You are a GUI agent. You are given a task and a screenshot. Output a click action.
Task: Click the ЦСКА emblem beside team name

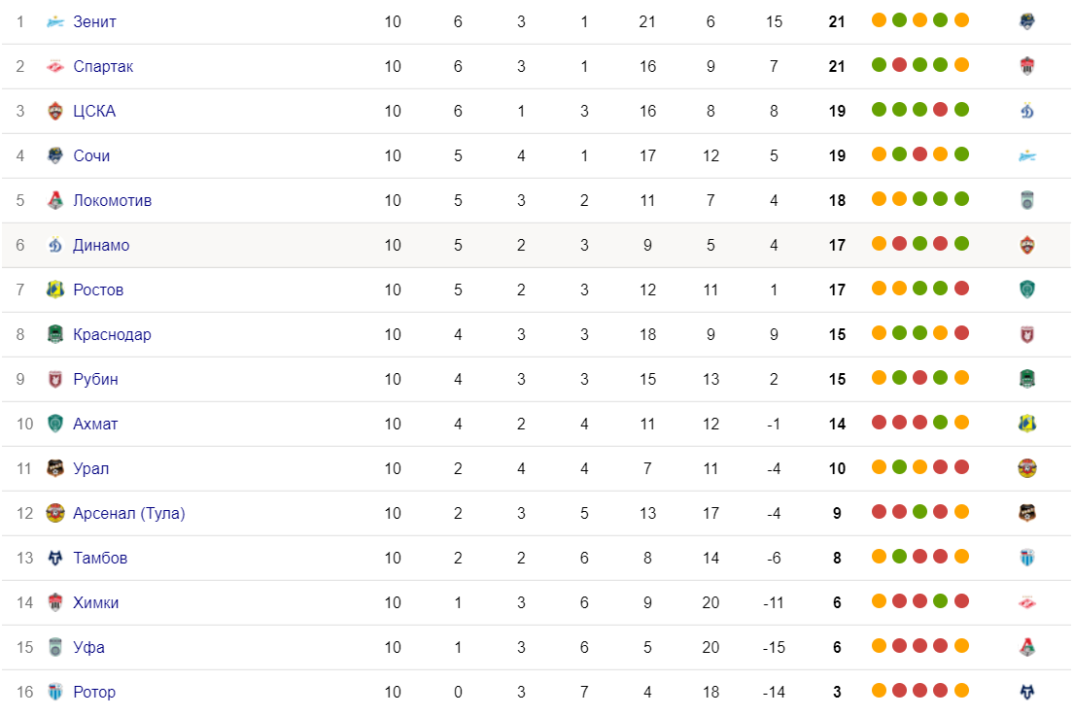click(x=55, y=111)
